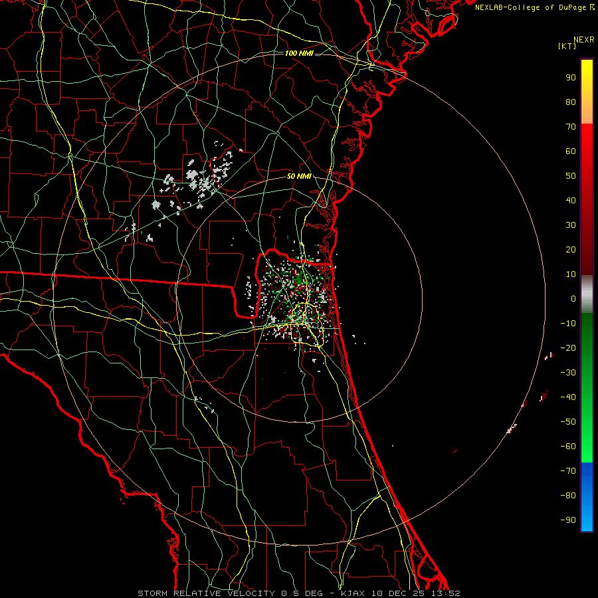Click the gray zero-velocity segment of color bar
598x598 pixels.
pos(587,294)
